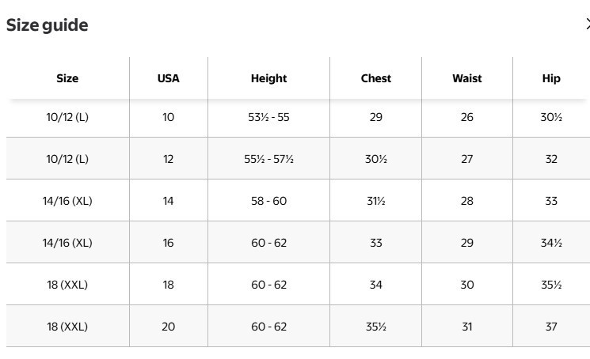Select the 14/16 (XL) size in USA 14 row
This screenshot has height=359, width=590.
tap(67, 201)
